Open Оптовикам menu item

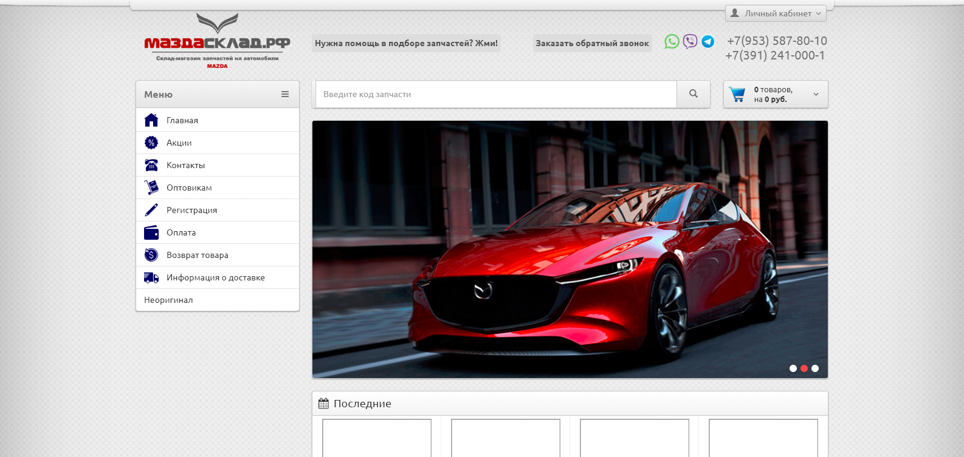coord(218,188)
